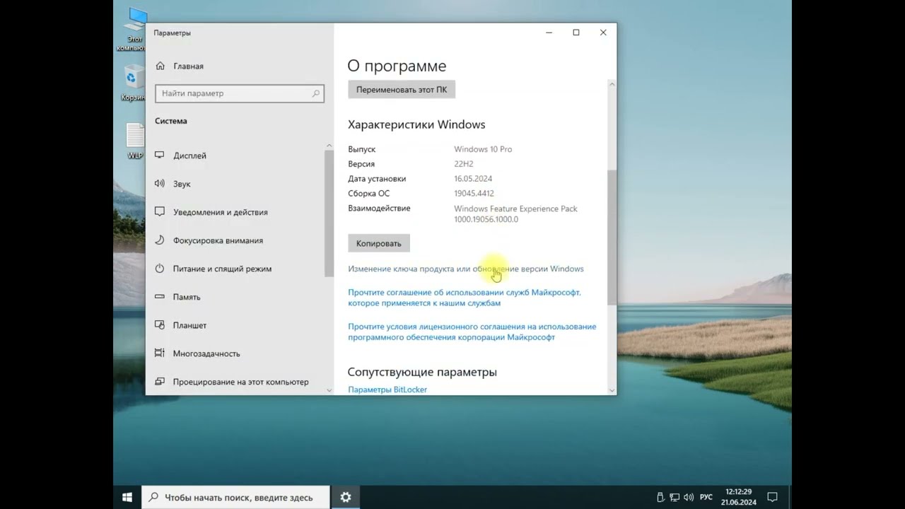The image size is (905, 509).
Task: Select the Recycle Bin desktop icon
Action: point(132,83)
